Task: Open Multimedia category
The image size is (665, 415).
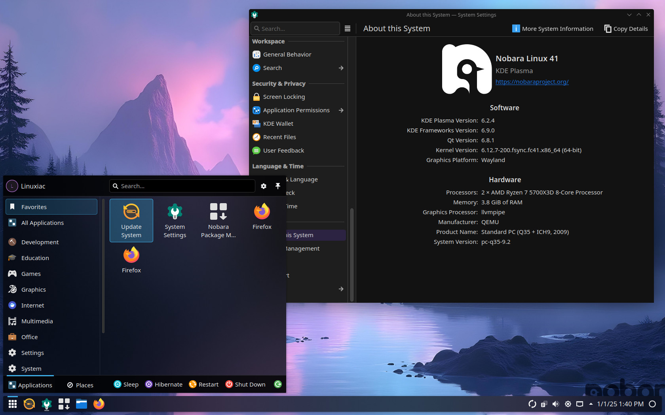Action: [x=51, y=321]
